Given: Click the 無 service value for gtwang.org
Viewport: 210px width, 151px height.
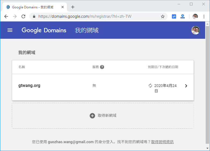Looking at the screenshot, I should 94,86.
